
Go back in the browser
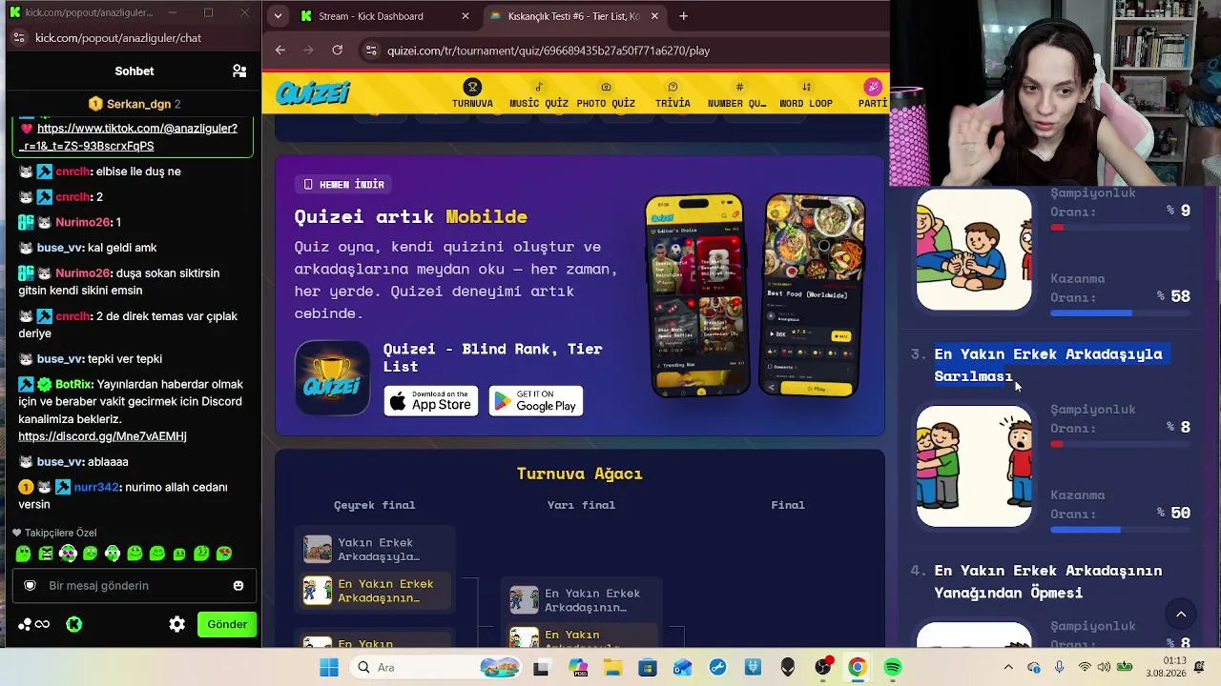279,50
